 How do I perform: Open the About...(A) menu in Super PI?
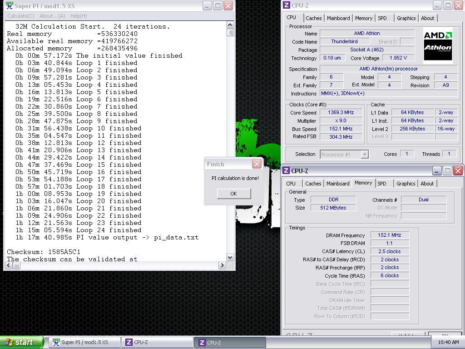click(x=53, y=16)
